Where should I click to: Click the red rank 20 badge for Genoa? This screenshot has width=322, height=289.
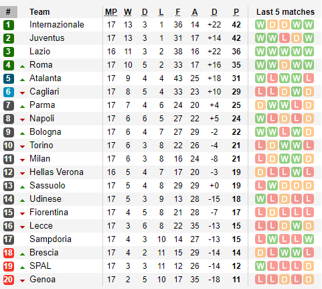pyautogui.click(x=9, y=280)
